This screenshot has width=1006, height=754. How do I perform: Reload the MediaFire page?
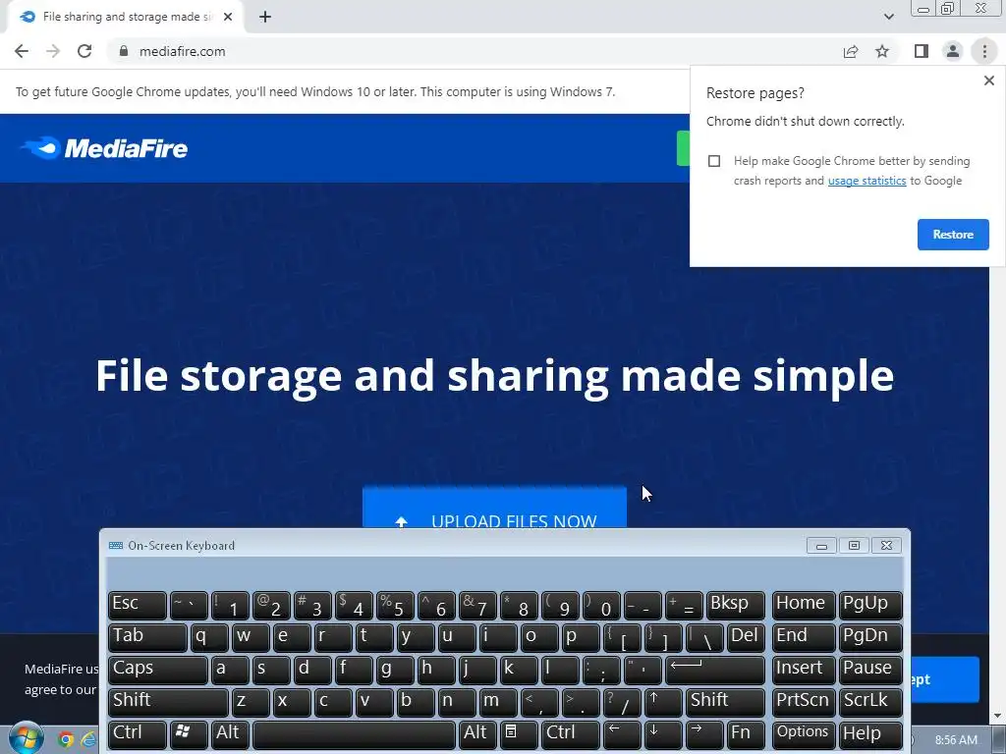84,51
